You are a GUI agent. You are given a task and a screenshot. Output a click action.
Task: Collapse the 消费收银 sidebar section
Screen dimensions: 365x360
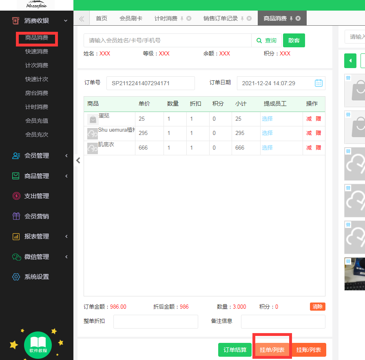[x=66, y=21]
